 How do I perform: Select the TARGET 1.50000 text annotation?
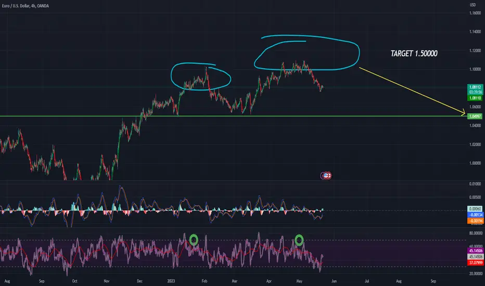414,54
